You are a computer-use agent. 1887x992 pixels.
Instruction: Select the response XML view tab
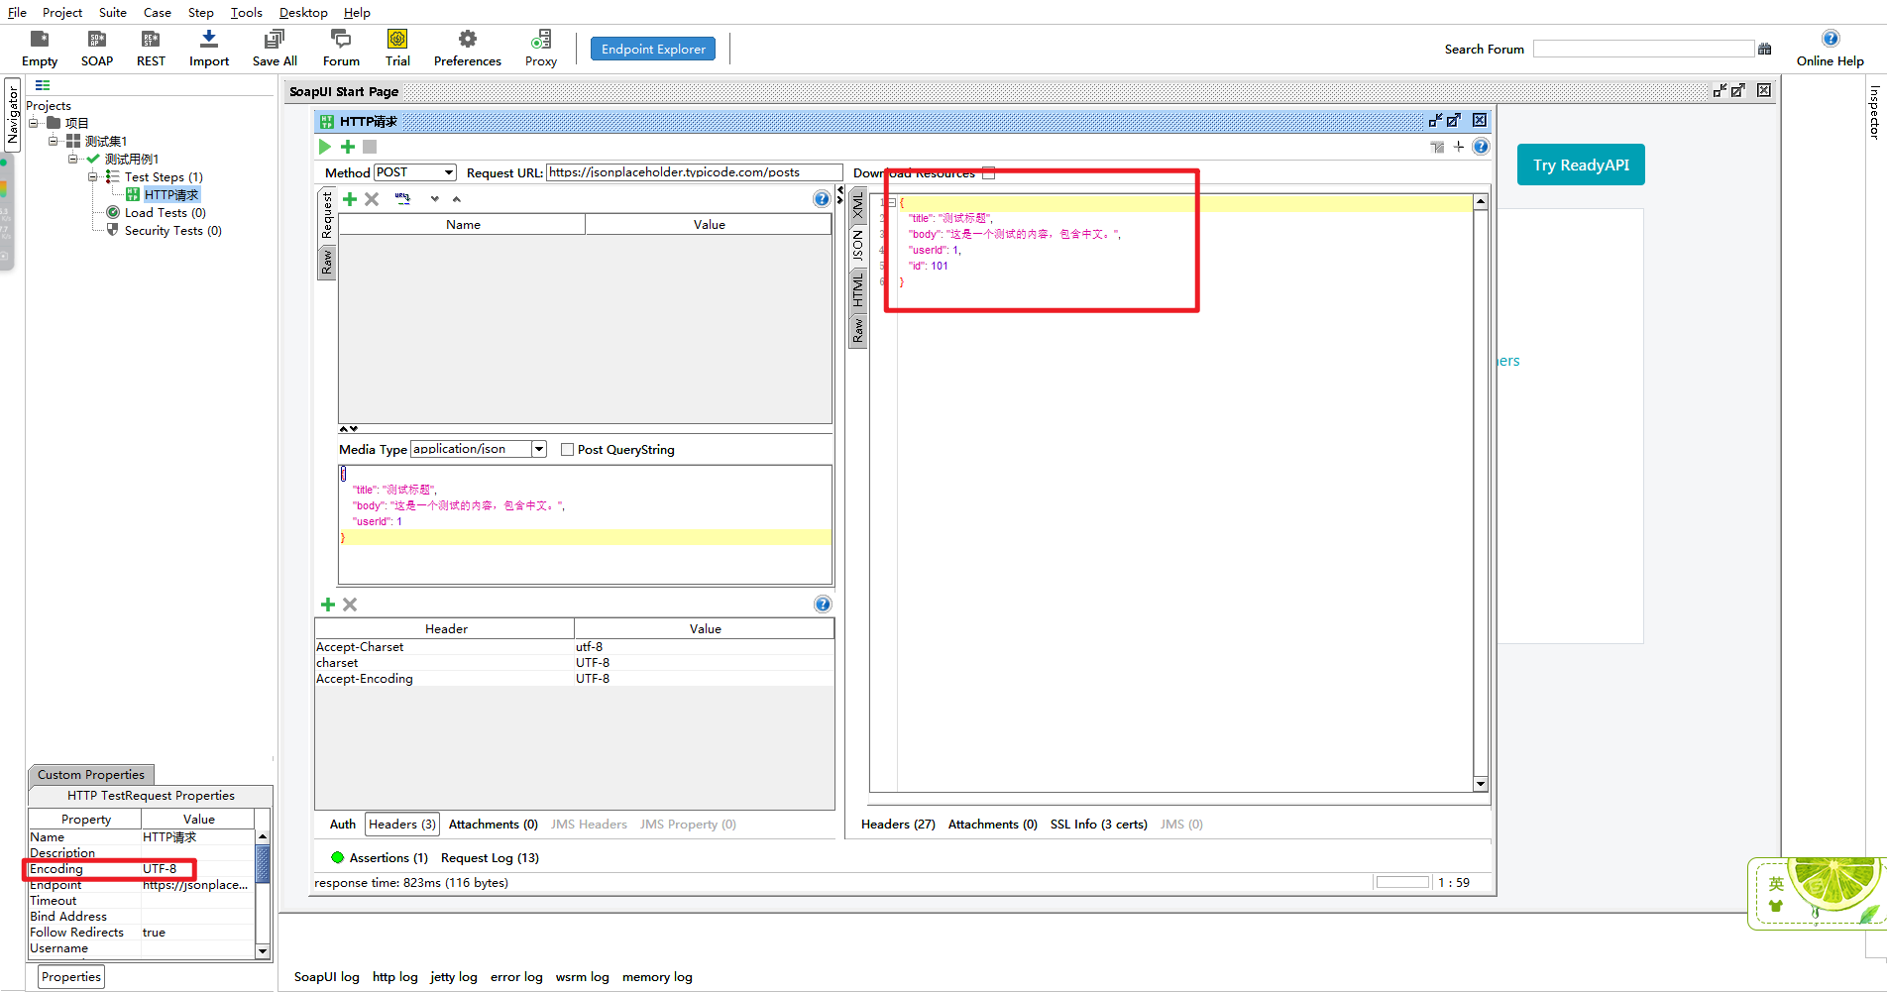[858, 206]
